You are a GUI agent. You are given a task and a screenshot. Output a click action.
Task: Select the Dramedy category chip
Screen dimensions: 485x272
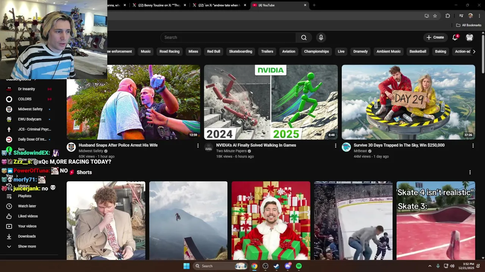(x=360, y=51)
